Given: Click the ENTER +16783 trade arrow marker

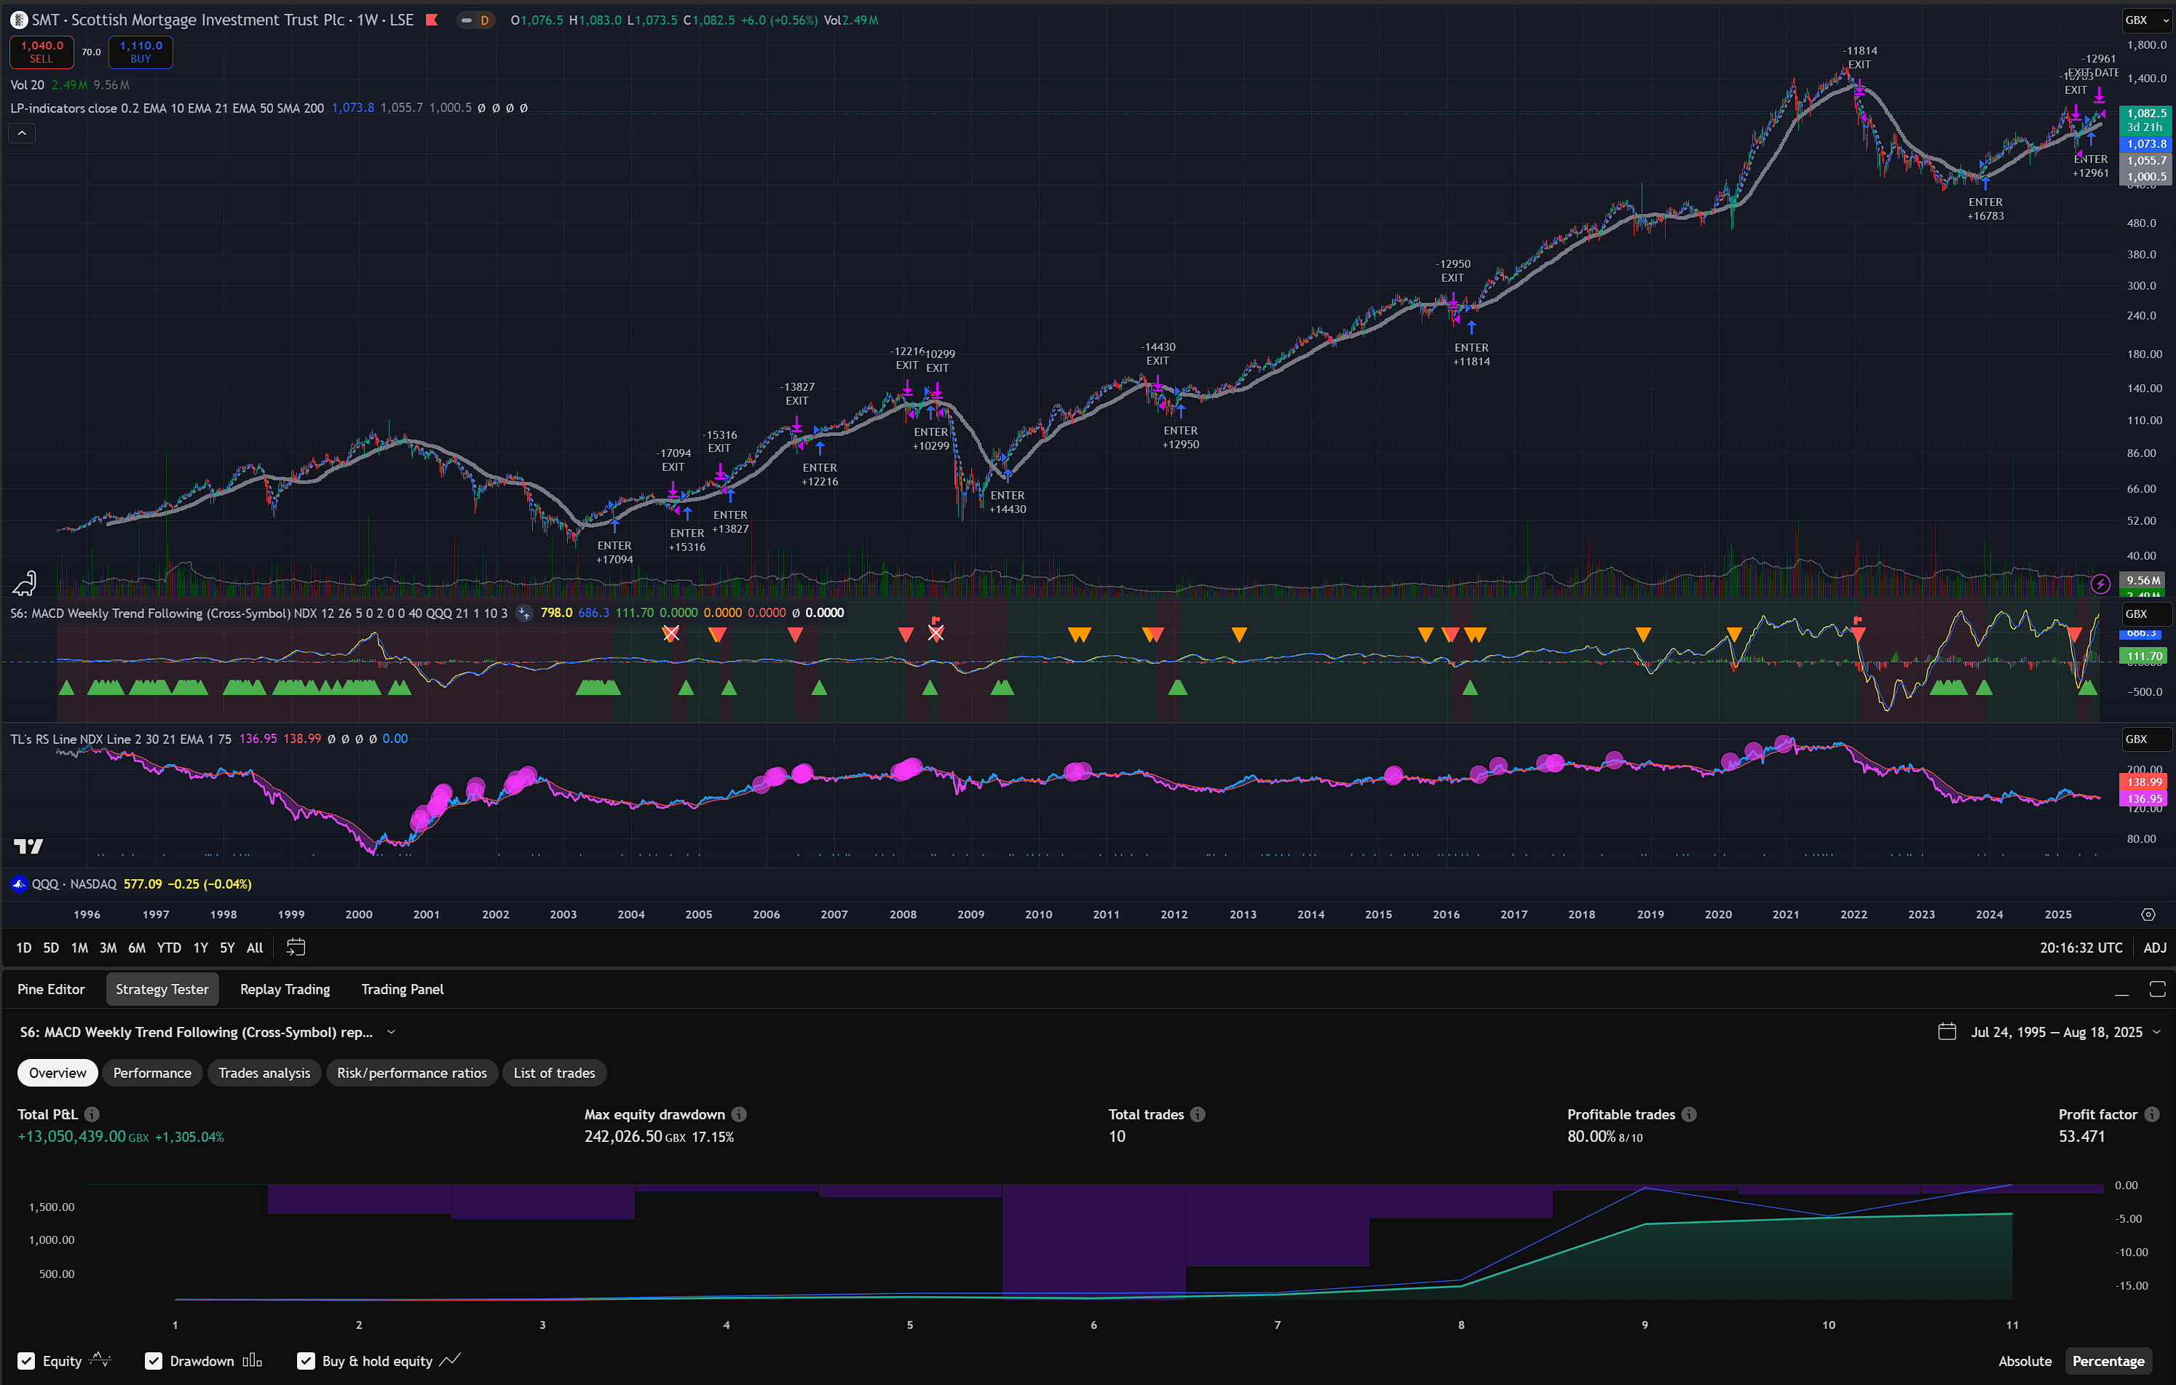Looking at the screenshot, I should [x=1985, y=182].
